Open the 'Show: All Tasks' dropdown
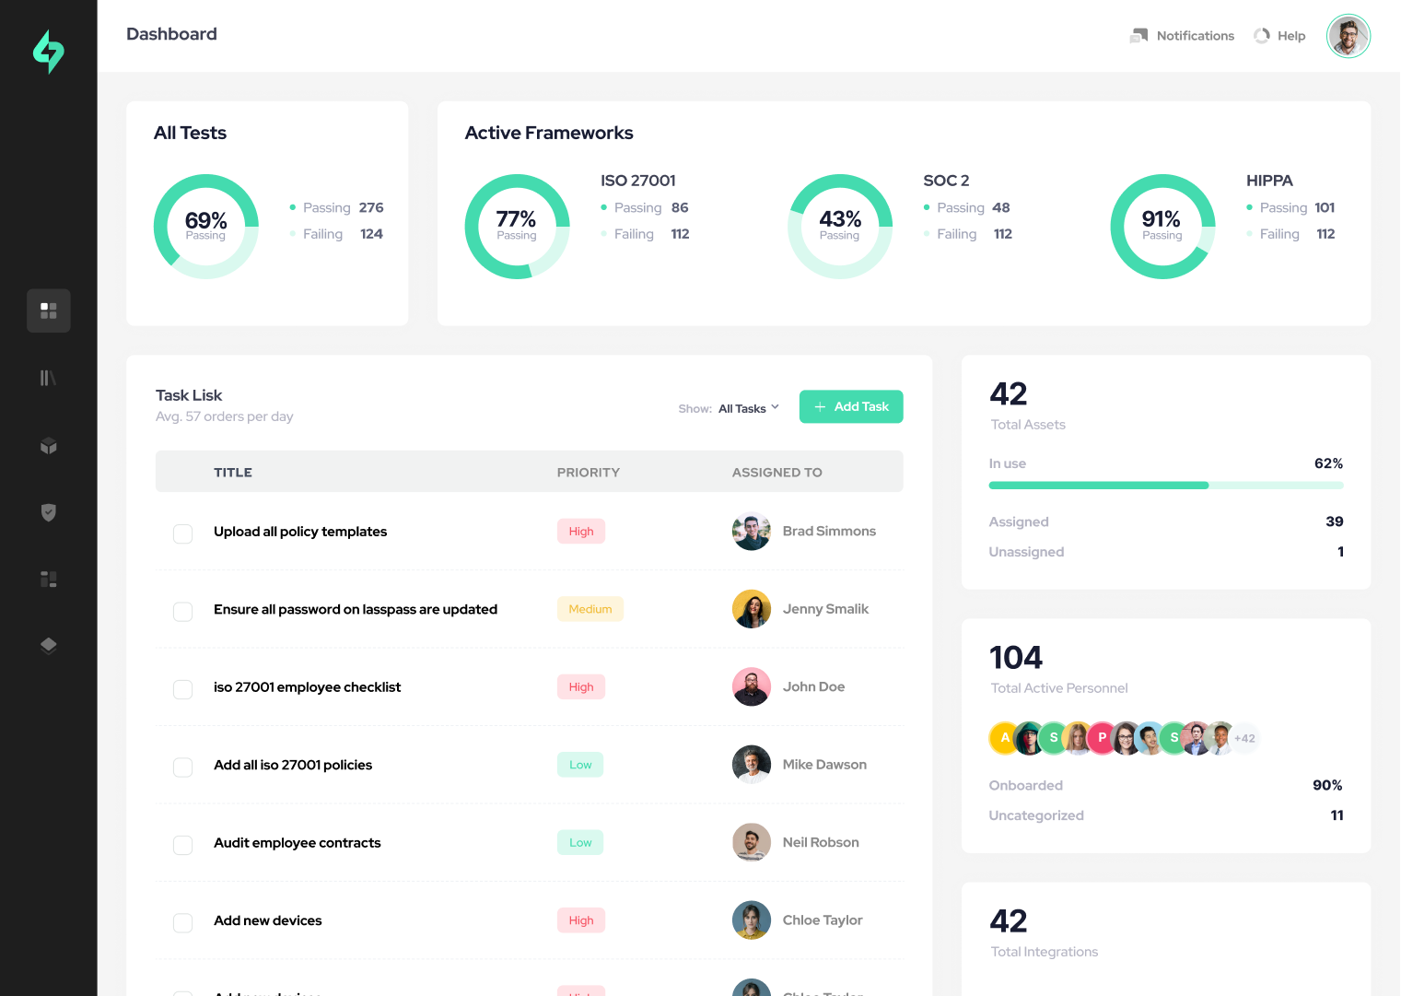This screenshot has height=996, width=1401. coord(744,408)
